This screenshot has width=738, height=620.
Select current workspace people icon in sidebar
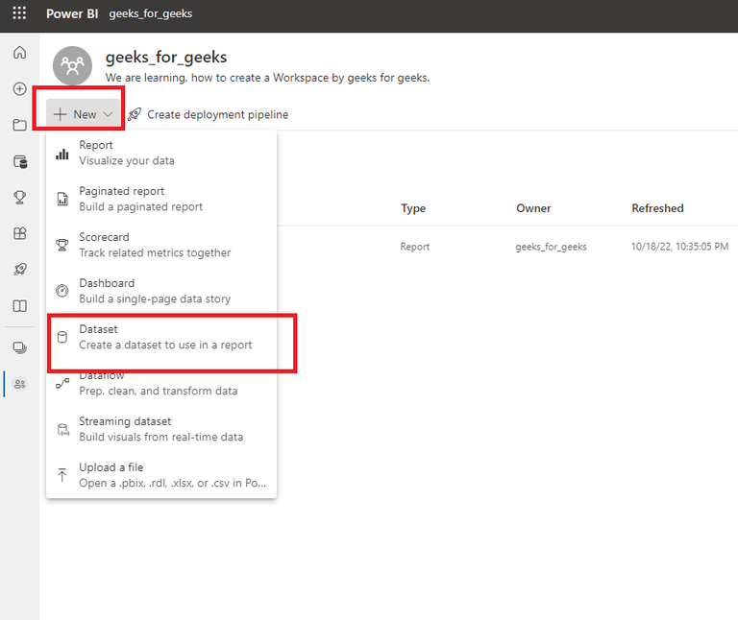pyautogui.click(x=20, y=384)
